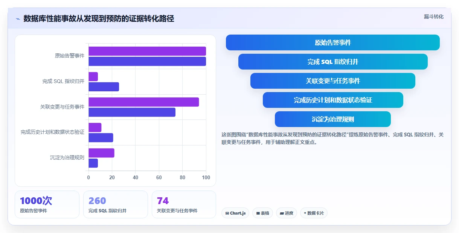Click the purple bar for 关联变更与任务事件
Viewport: 459px width, 233px height.
(143, 102)
